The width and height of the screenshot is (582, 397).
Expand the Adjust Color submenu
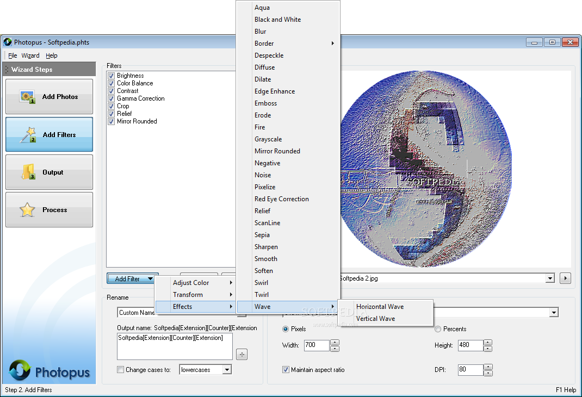pyautogui.click(x=196, y=283)
